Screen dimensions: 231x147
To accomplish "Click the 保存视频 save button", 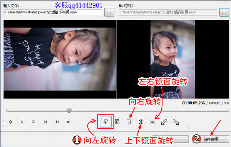I will (x=211, y=139).
